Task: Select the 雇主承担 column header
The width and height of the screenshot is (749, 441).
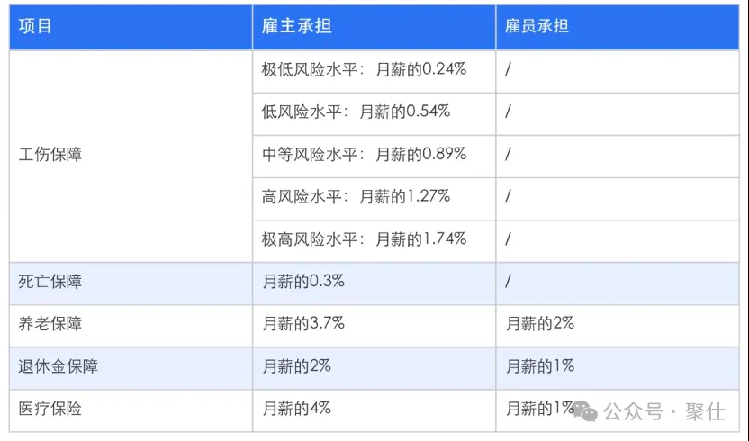Action: 374,26
